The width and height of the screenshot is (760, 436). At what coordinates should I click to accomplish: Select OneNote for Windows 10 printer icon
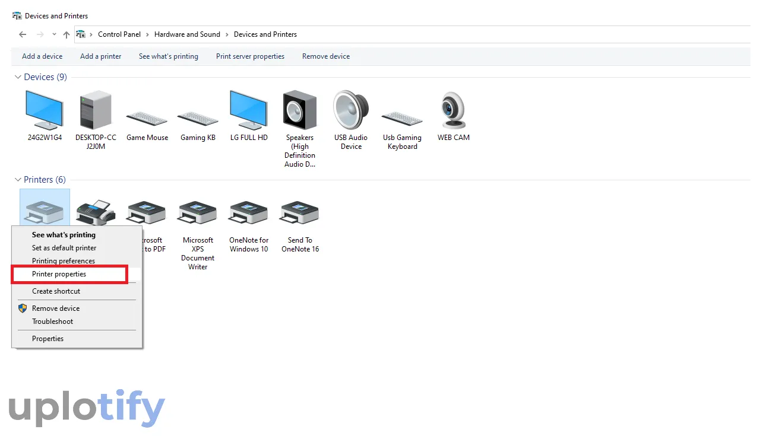(x=249, y=214)
